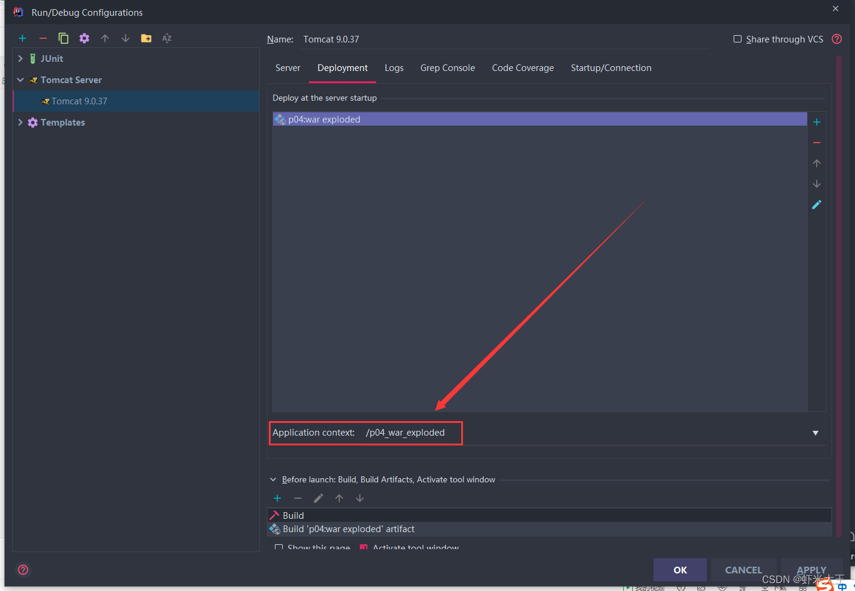Expand the Templates tree node
Image resolution: width=855 pixels, height=591 pixels.
(x=21, y=122)
